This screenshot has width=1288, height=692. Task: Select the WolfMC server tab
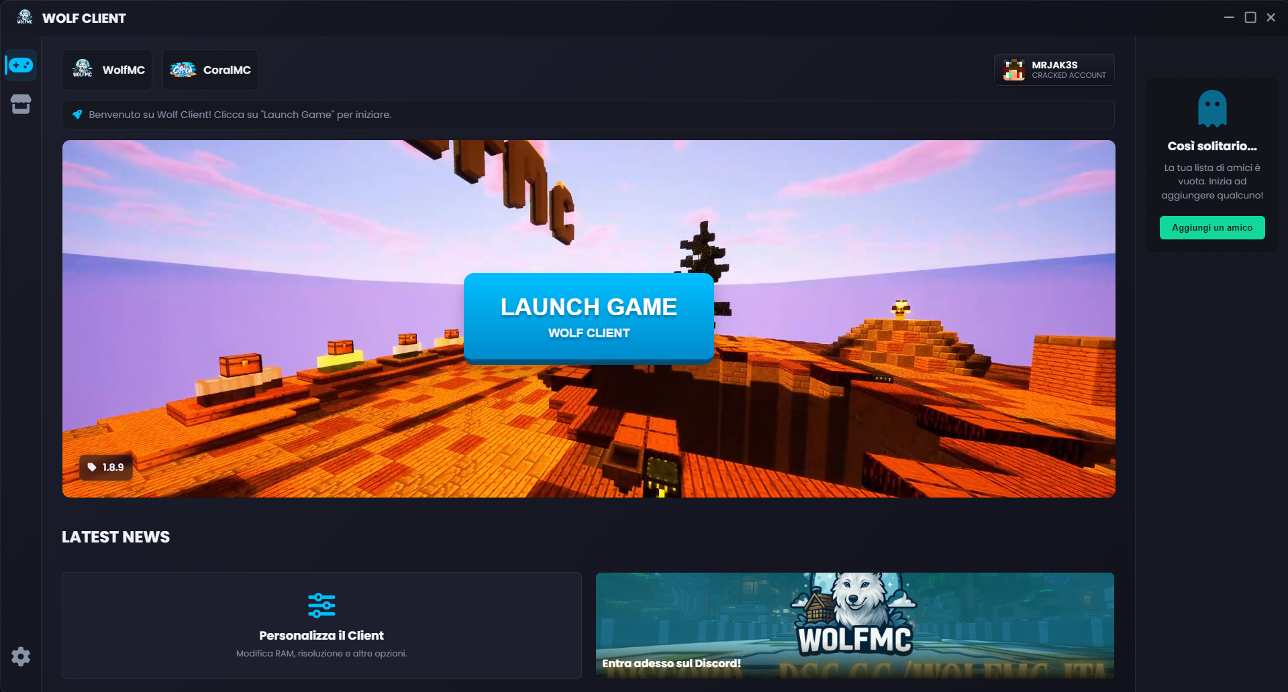click(x=107, y=70)
